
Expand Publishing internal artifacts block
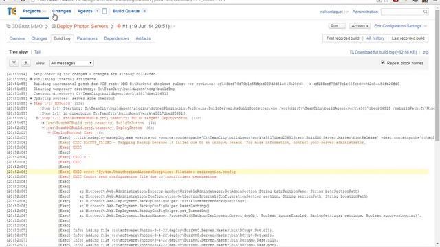31,79
